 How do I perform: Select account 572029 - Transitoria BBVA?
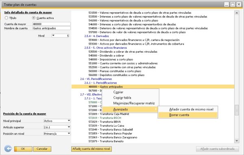[x=105, y=122]
